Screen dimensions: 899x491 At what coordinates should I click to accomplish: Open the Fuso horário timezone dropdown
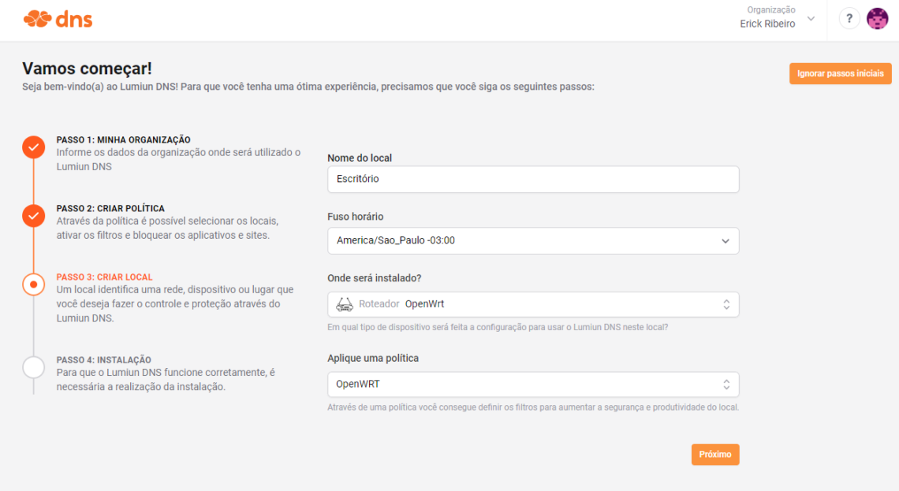point(533,240)
